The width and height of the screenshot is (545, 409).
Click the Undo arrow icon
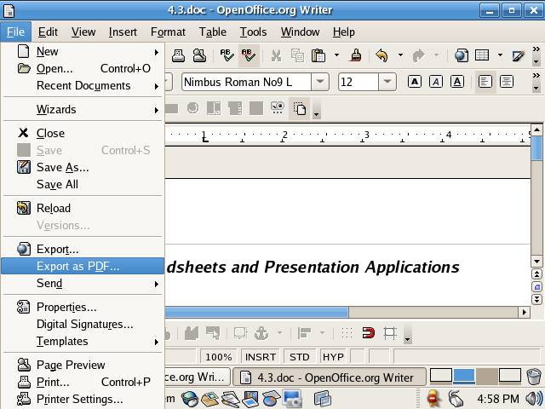tap(381, 56)
